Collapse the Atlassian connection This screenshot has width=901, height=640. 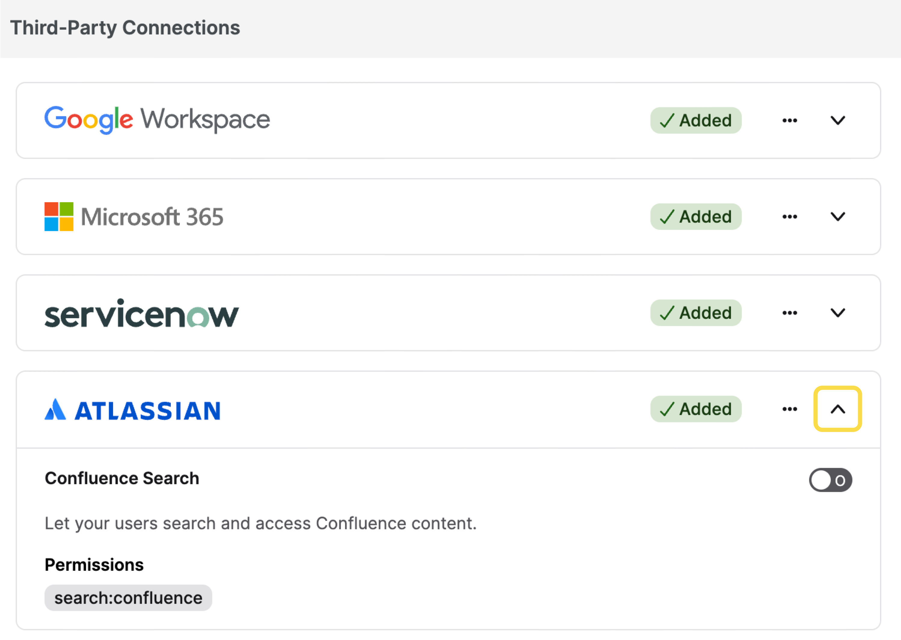838,409
